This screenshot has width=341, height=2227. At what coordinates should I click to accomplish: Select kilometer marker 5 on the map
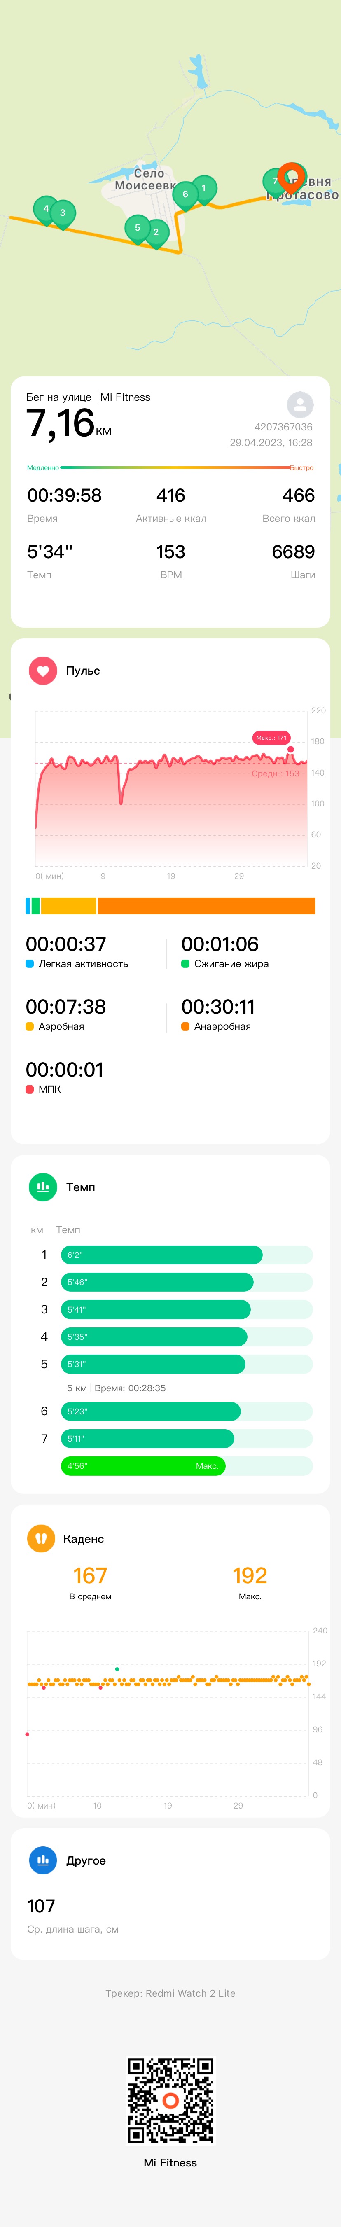138,228
